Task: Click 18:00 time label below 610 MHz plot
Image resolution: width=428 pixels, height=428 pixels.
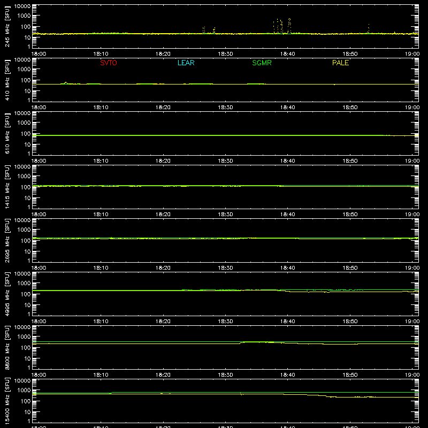Action: tap(39, 161)
